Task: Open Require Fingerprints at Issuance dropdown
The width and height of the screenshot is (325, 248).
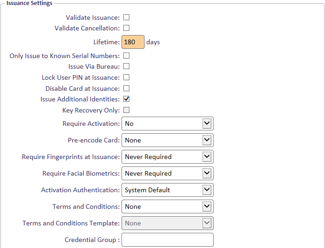Action: (x=168, y=157)
